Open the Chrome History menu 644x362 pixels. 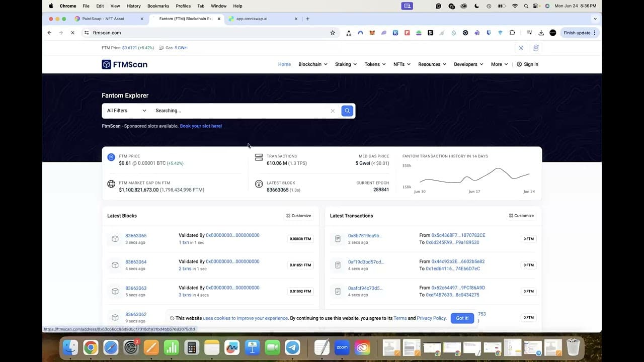[134, 6]
